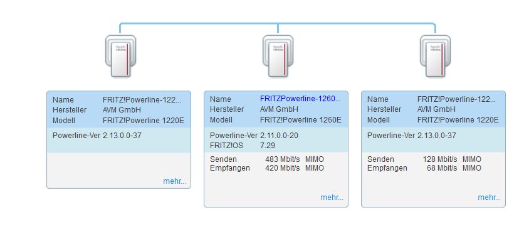
Task: Click MIMO label next to 68 Mbit/s
Action: click(471, 167)
